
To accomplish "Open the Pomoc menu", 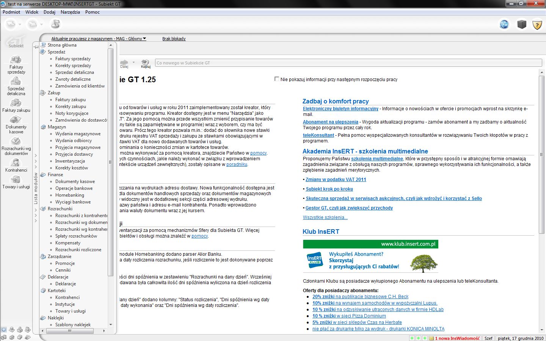I will (x=93, y=12).
